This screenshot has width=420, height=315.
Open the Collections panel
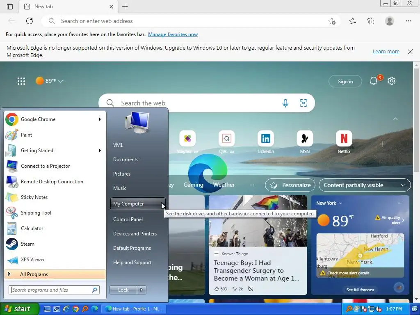(x=371, y=21)
